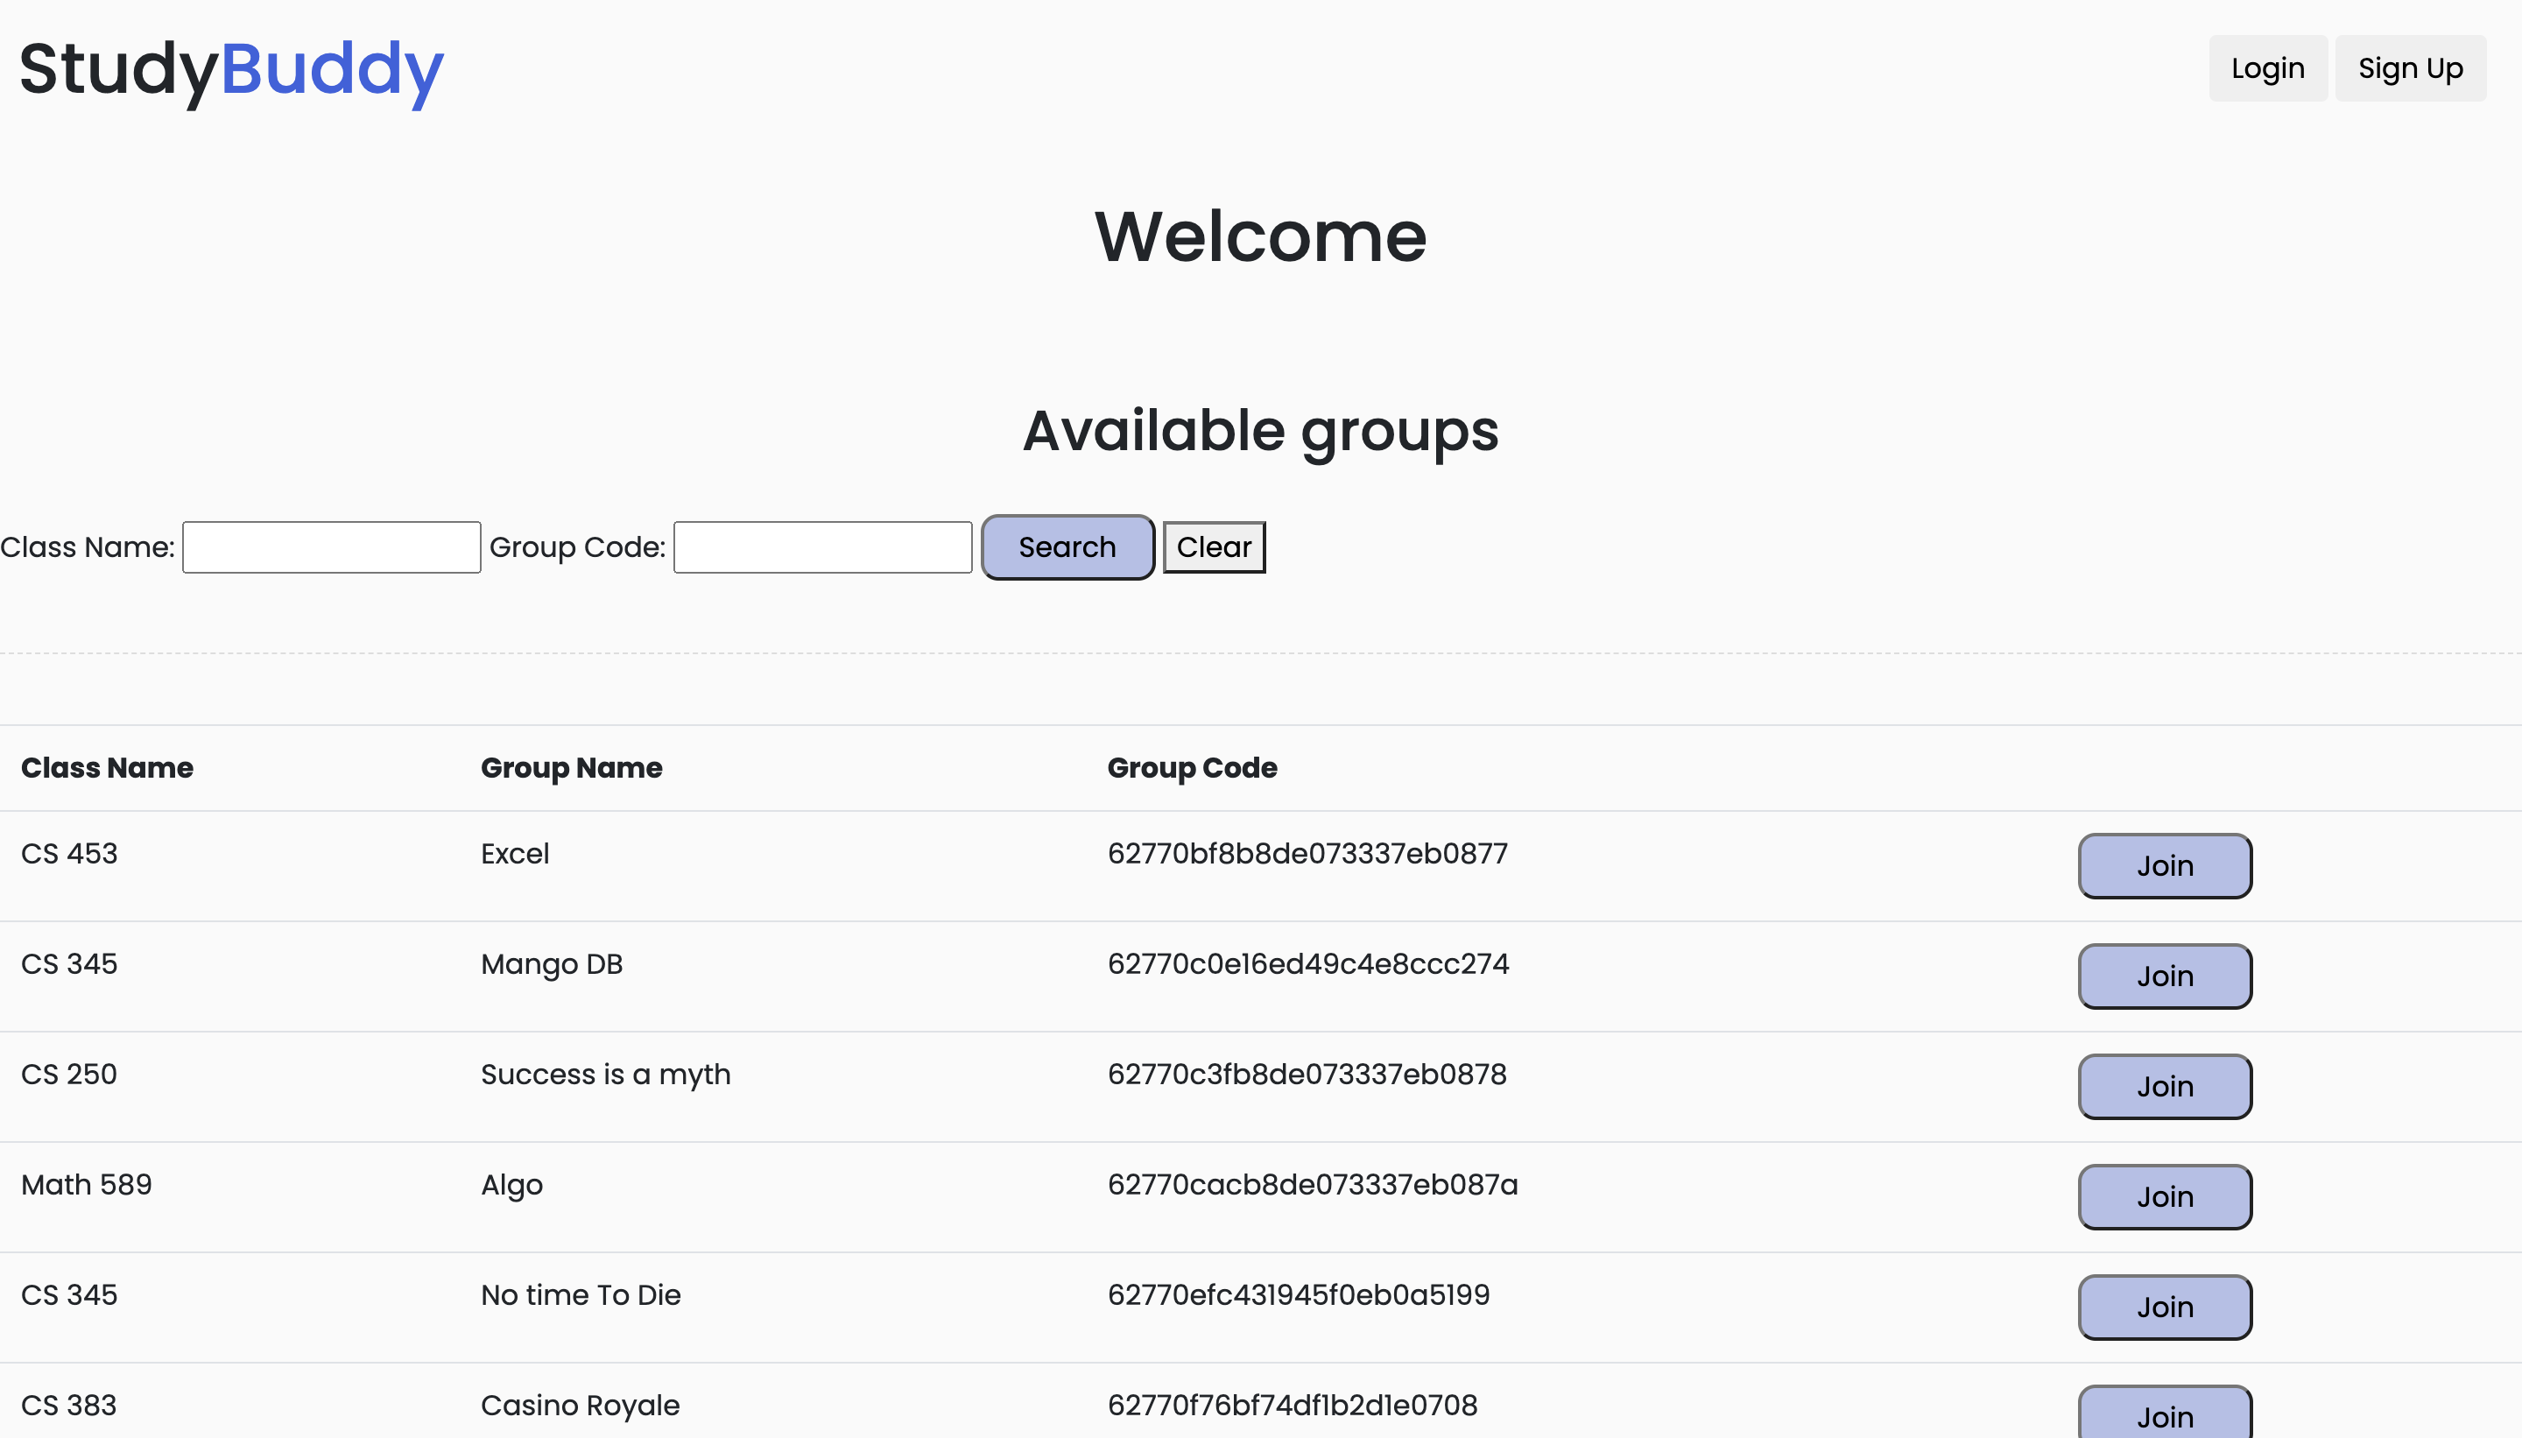Join the No time To Die group

pyautogui.click(x=2164, y=1307)
